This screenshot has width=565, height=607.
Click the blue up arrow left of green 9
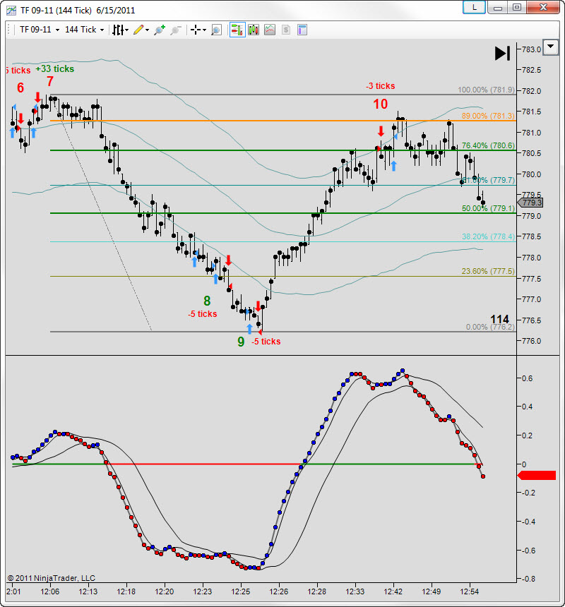click(x=249, y=329)
